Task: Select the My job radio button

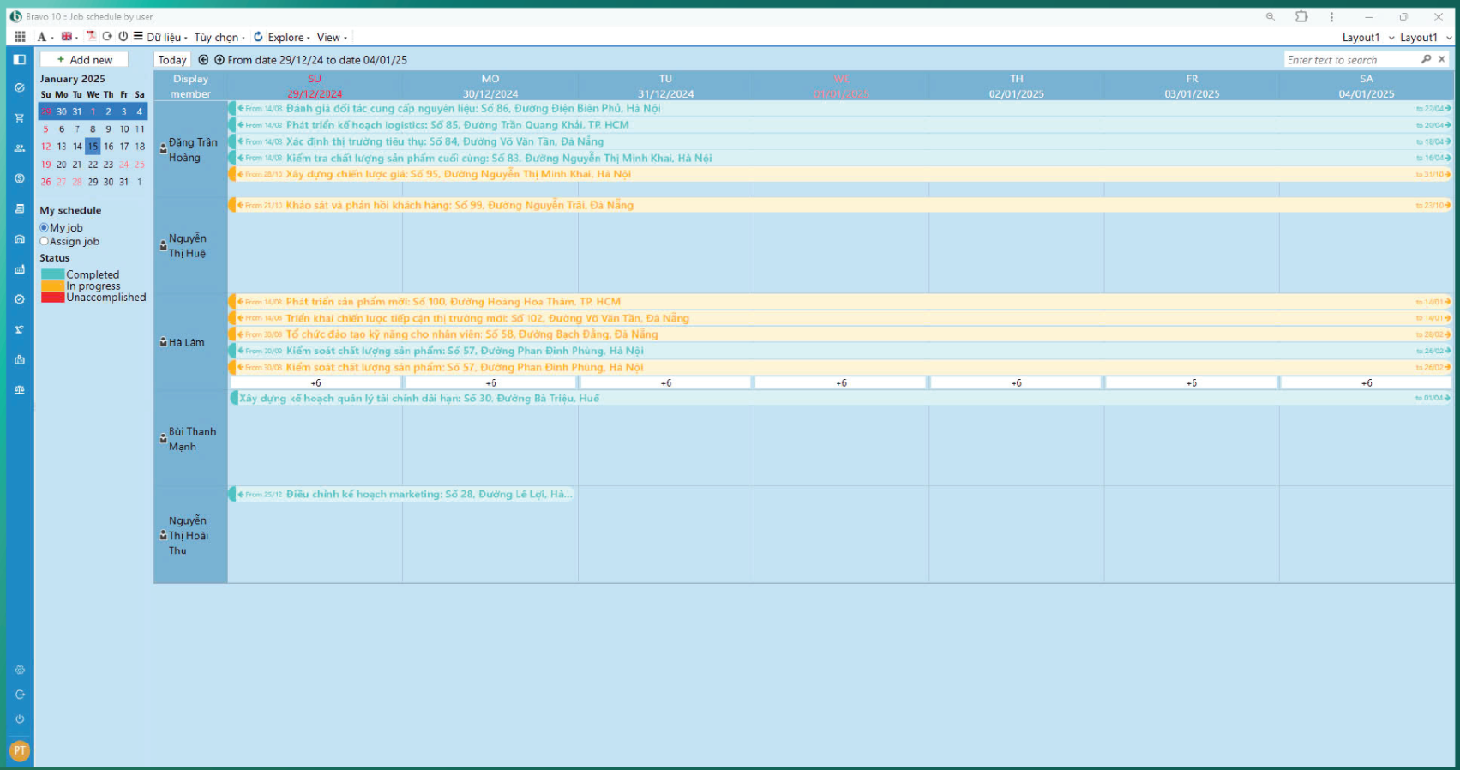Action: 45,228
